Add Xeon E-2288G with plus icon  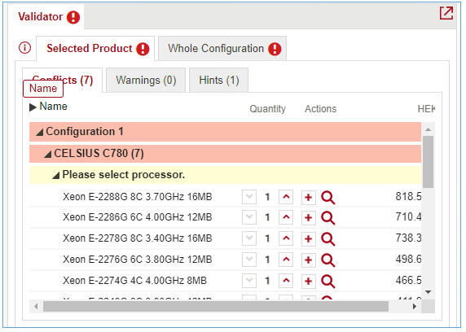tap(309, 198)
